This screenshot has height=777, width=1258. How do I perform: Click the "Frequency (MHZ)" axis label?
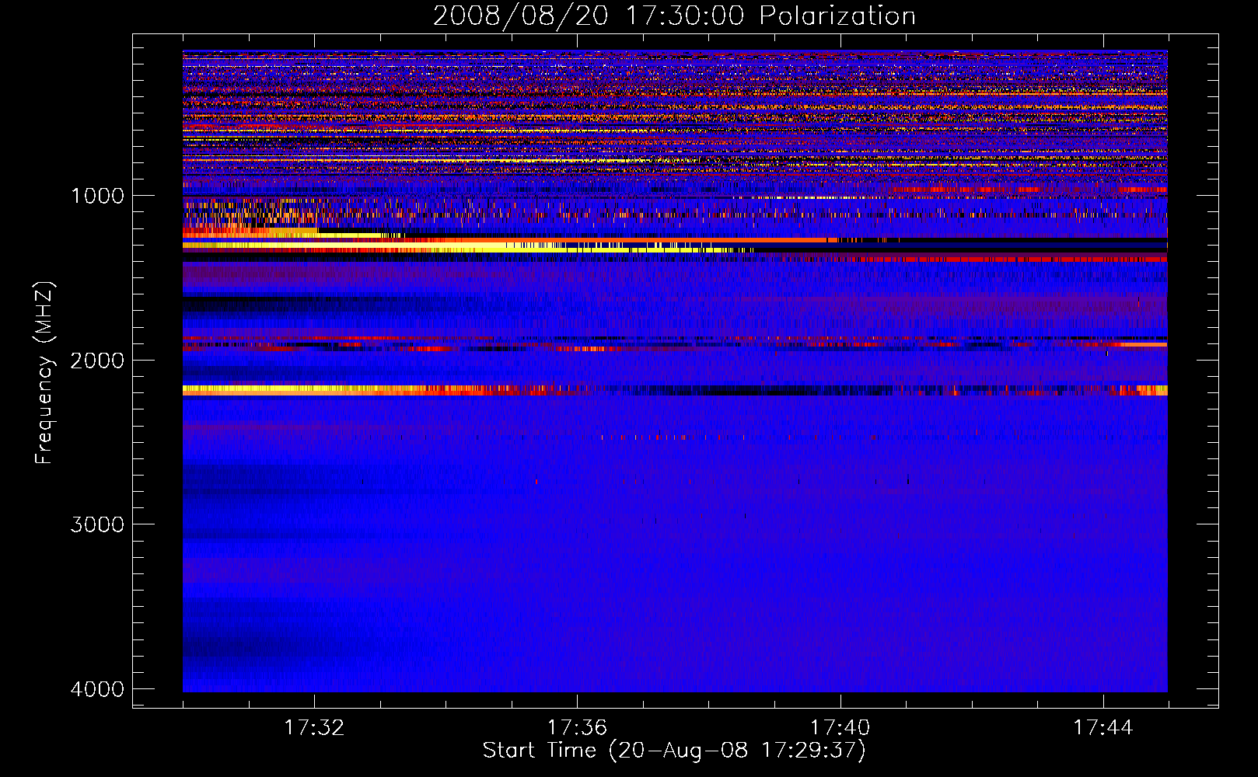44,373
